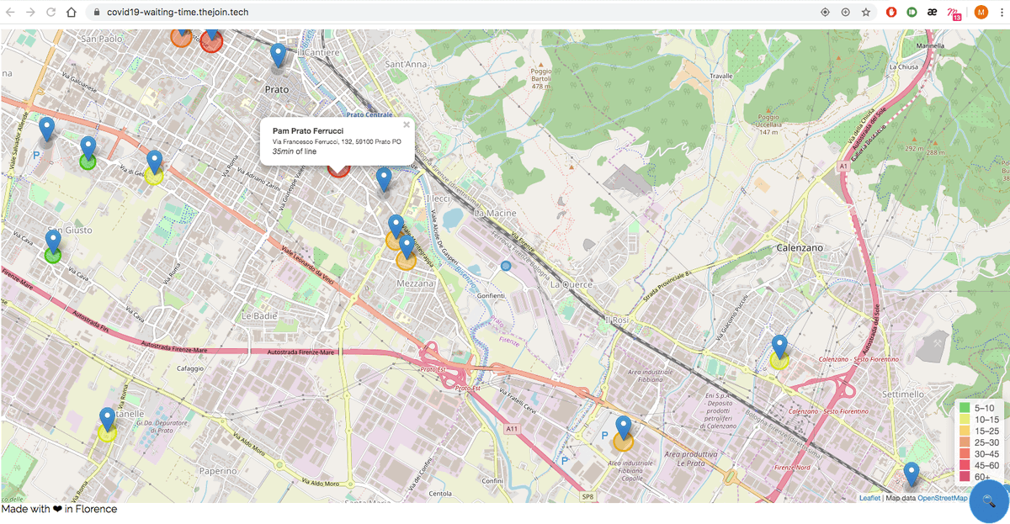The height and width of the screenshot is (524, 1010).
Task: Open the æ browser extension
Action: tap(931, 12)
